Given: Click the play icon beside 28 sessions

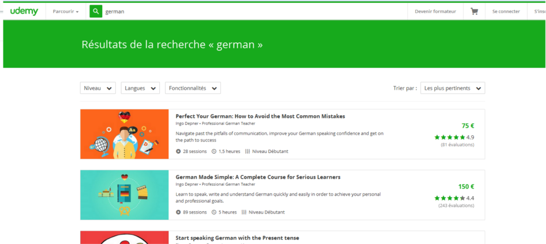Looking at the screenshot, I should pyautogui.click(x=178, y=151).
